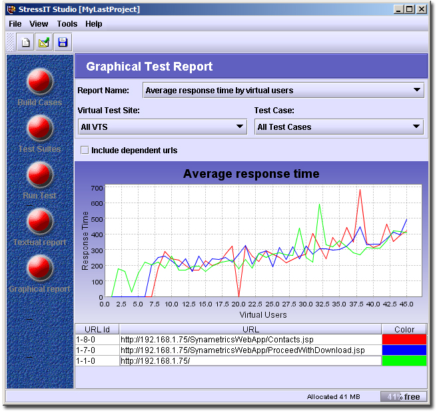
Task: Open Build Cases red sidebar button
Action: point(39,81)
